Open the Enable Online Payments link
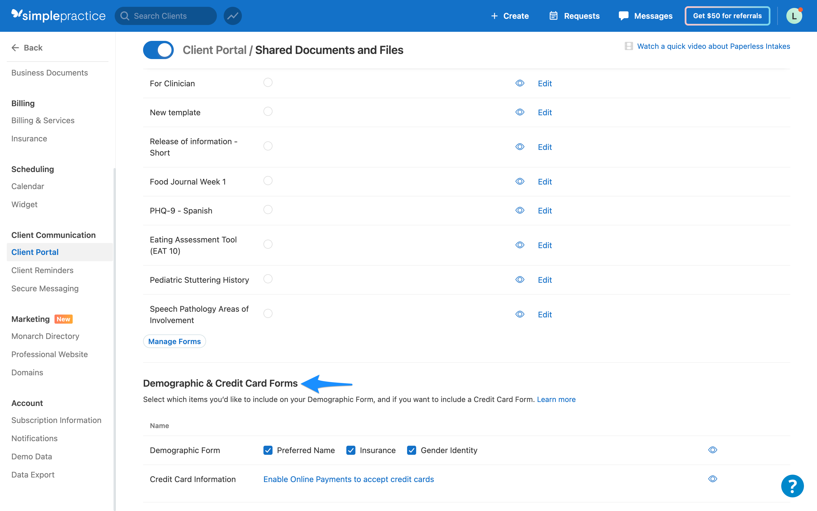 348,479
